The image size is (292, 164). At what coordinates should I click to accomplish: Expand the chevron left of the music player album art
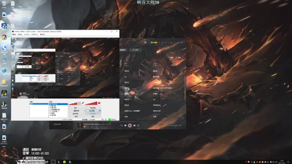pos(69,124)
